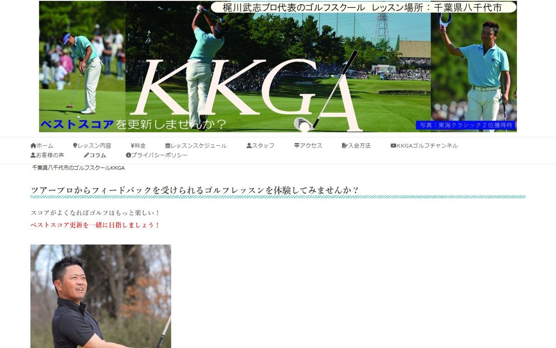
Task: Click the info icon beside プライバシーポリシー
Action: (128, 155)
